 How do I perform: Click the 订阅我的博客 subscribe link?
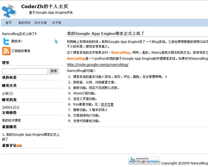point(21,51)
